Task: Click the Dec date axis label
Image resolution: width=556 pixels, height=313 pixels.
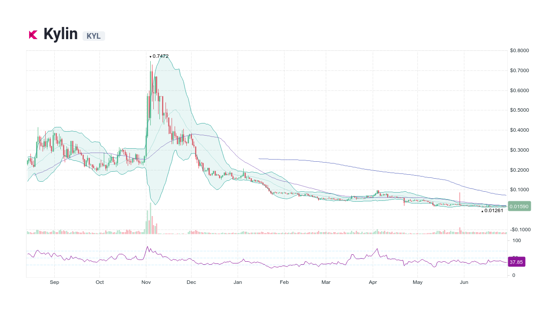Action: pos(191,282)
